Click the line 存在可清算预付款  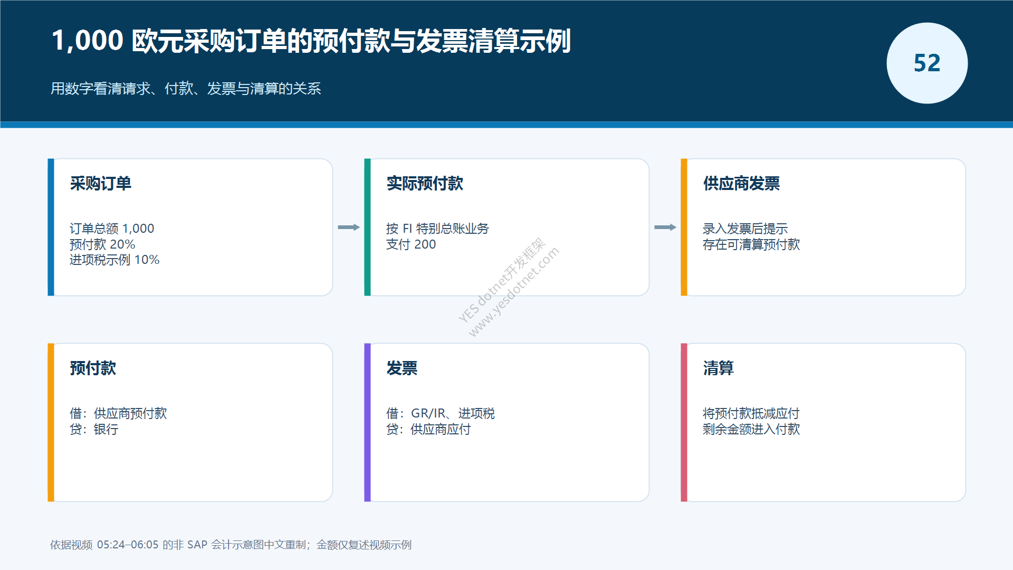(751, 244)
